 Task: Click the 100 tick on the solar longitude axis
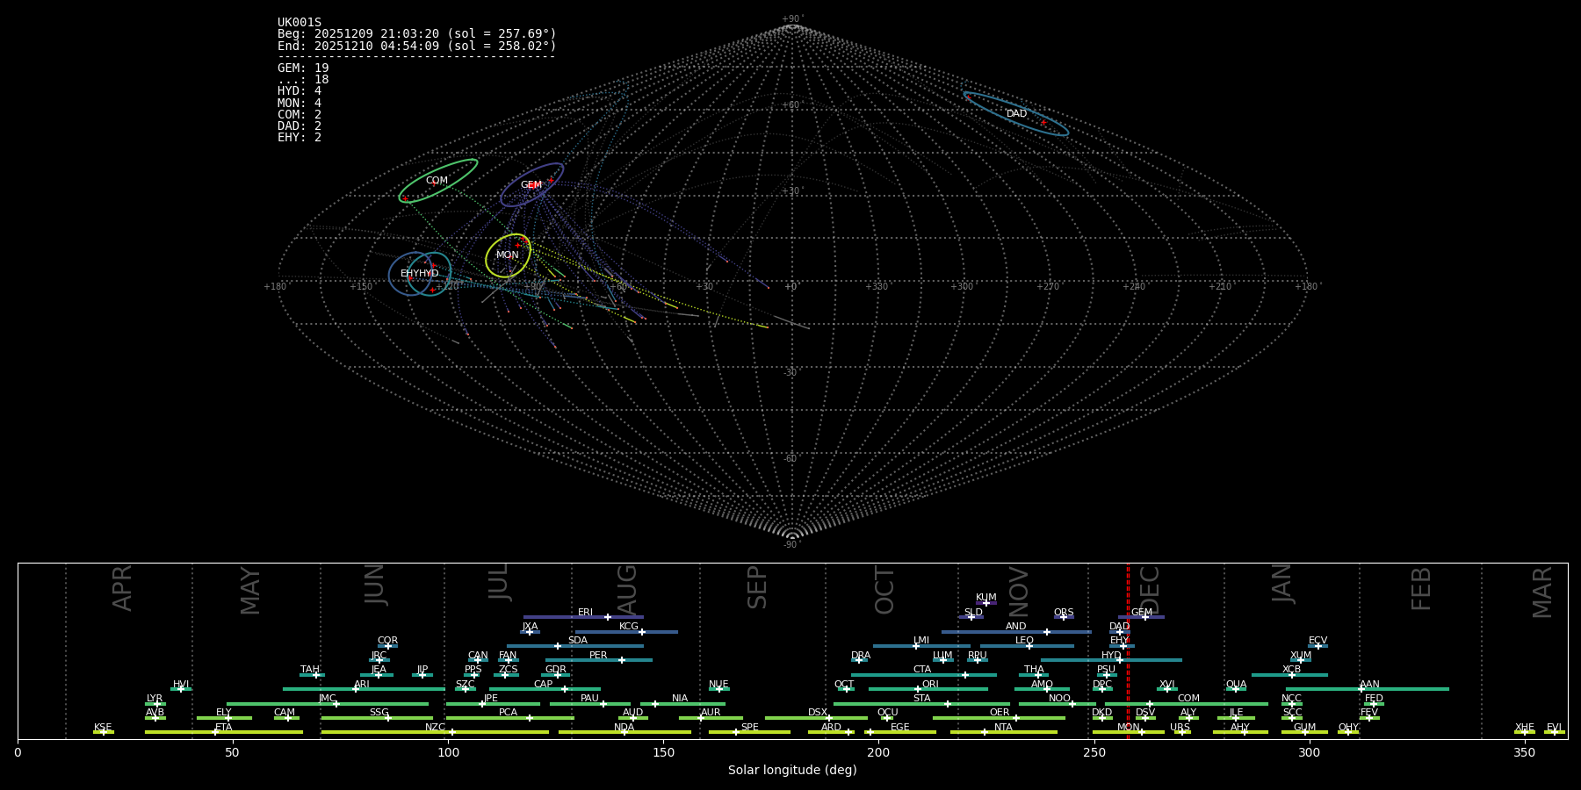448,752
